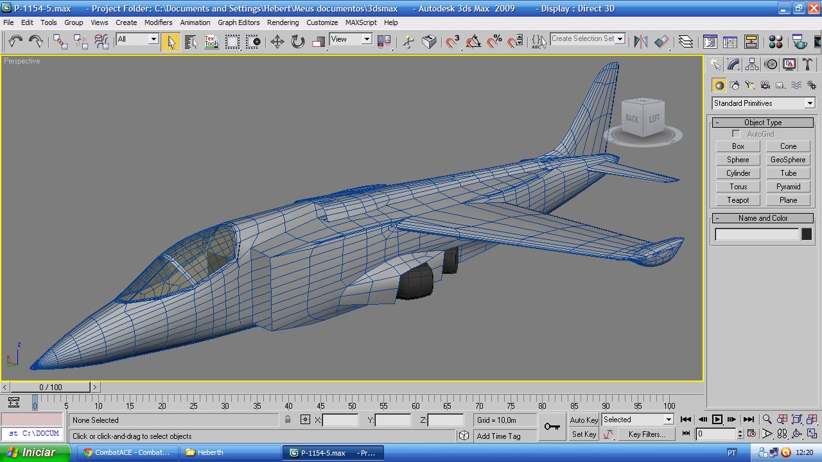Click the Use Pivot Point Center icon

point(384,42)
